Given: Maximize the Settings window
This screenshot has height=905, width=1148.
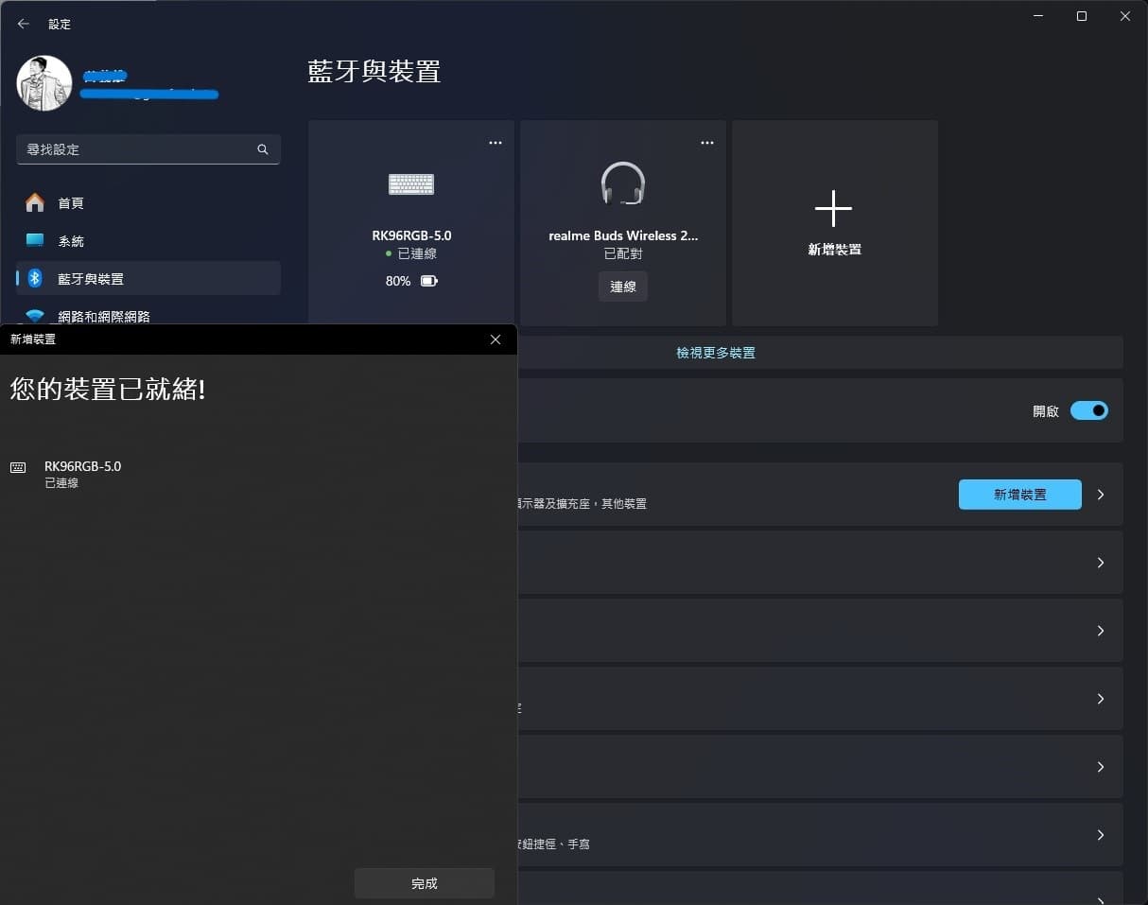Looking at the screenshot, I should (1082, 16).
